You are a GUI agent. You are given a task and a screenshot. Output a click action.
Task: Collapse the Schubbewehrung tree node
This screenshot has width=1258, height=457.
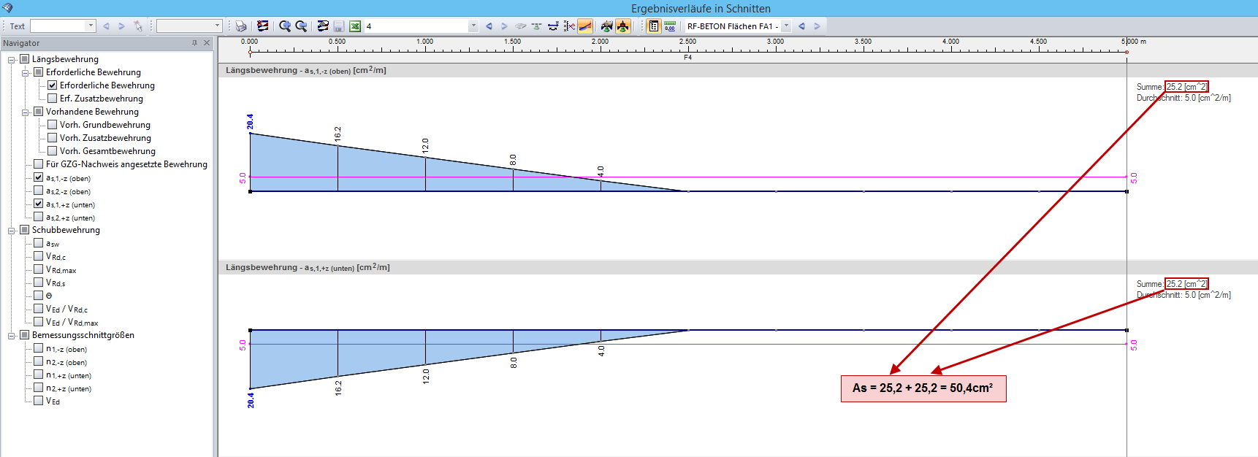point(12,231)
